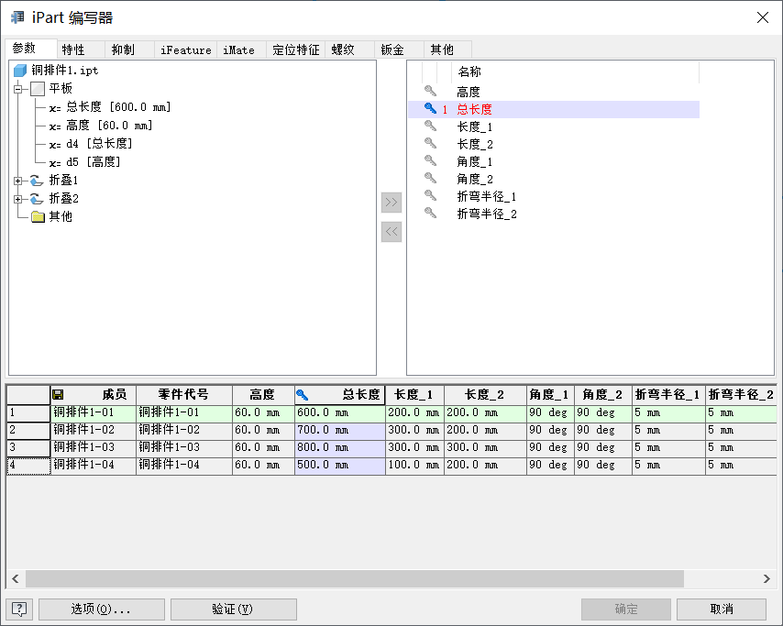783x626 pixels.
Task: Toggle key icon beside 折弯半径_2
Action: [430, 214]
